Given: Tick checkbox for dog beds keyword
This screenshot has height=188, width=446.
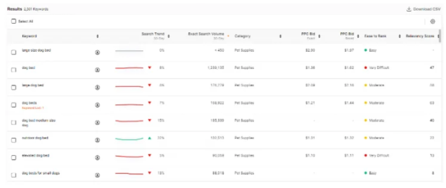Looking at the screenshot, I should click(13, 105).
